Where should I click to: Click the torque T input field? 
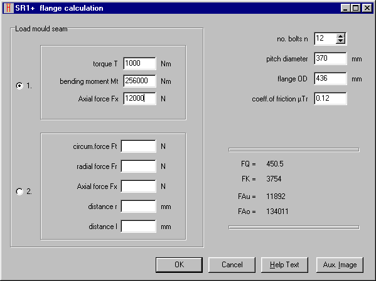pos(139,63)
